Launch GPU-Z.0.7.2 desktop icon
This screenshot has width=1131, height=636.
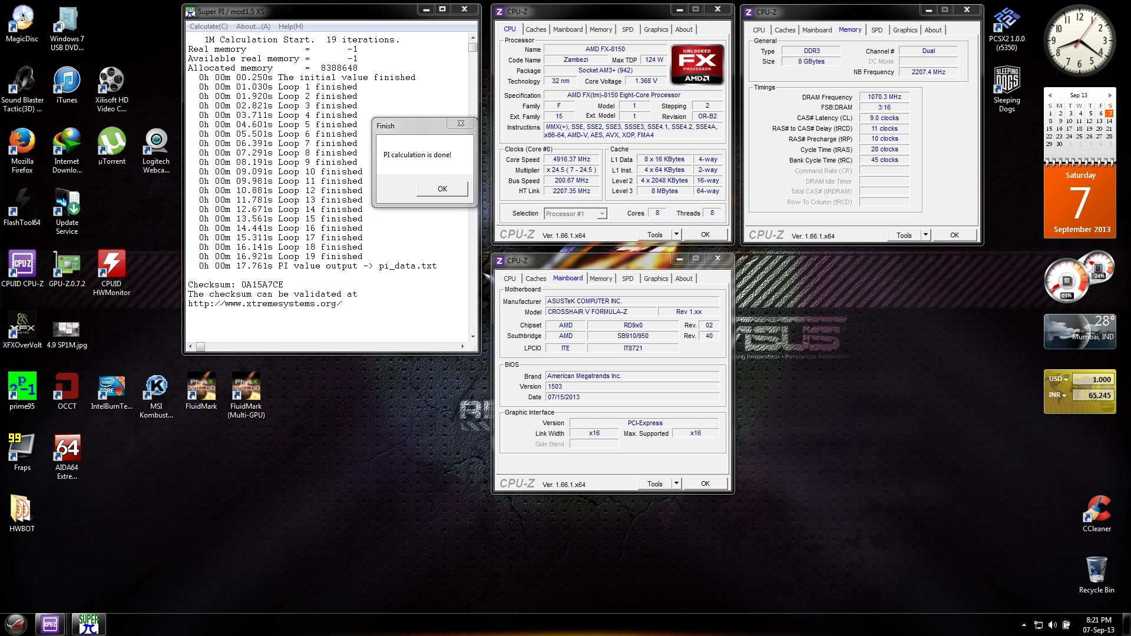coord(67,269)
